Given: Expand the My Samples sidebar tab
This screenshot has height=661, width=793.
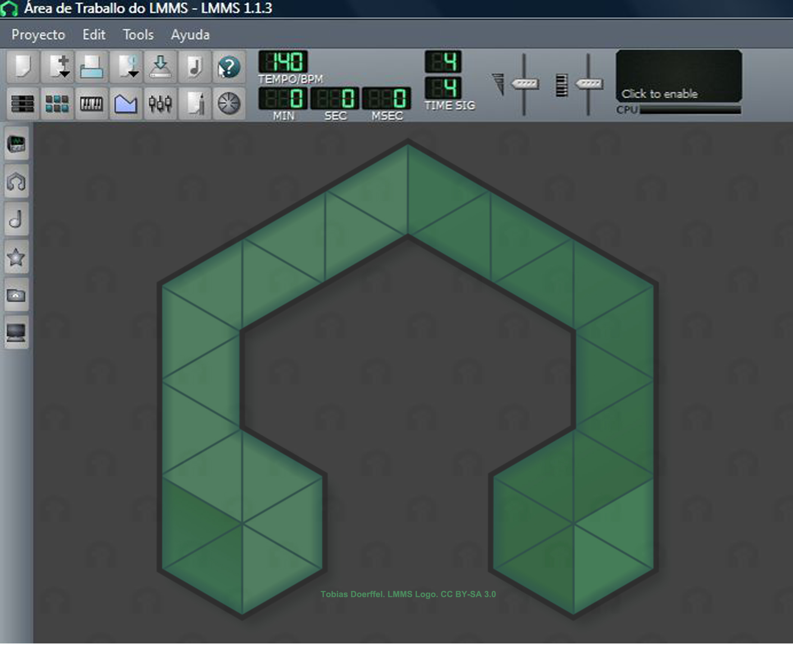Looking at the screenshot, I should [x=16, y=219].
